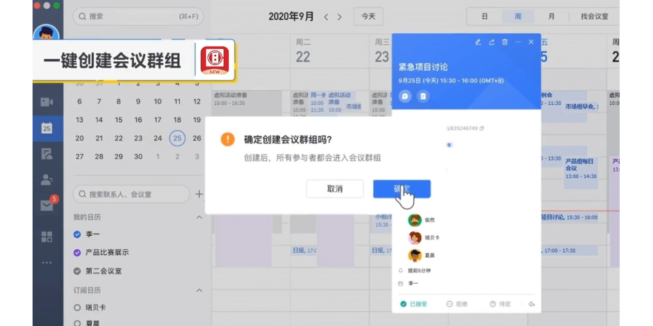The image size is (653, 326).
Task: Open the workbench grid icon in sidebar
Action: 47,237
